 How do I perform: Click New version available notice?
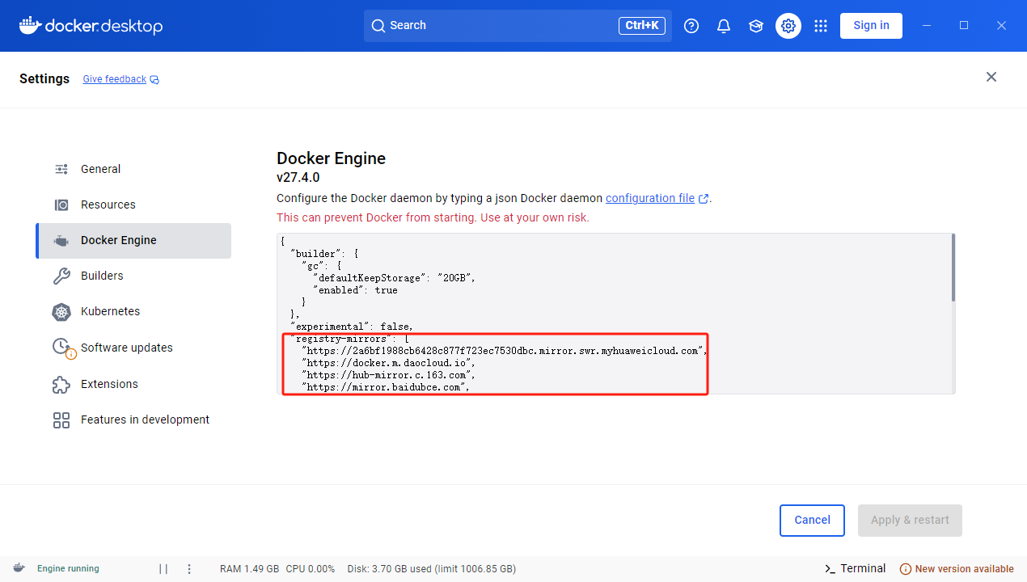click(x=957, y=569)
